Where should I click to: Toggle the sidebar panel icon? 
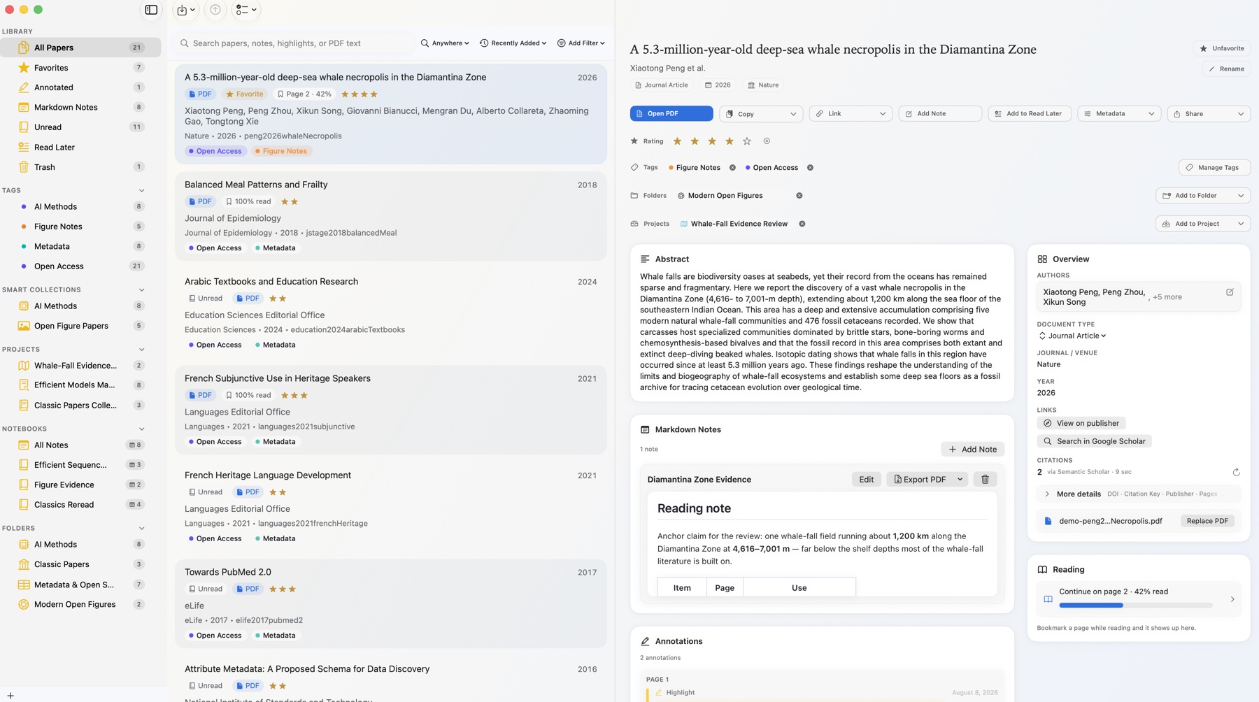(x=151, y=10)
